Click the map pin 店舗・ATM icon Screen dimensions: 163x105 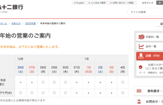[141, 56]
